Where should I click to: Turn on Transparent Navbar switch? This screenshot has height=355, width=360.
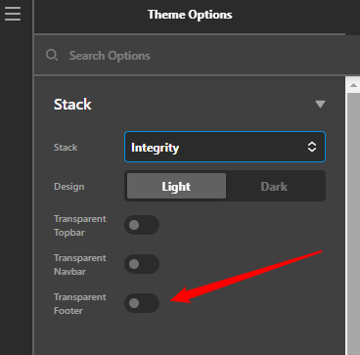point(142,264)
